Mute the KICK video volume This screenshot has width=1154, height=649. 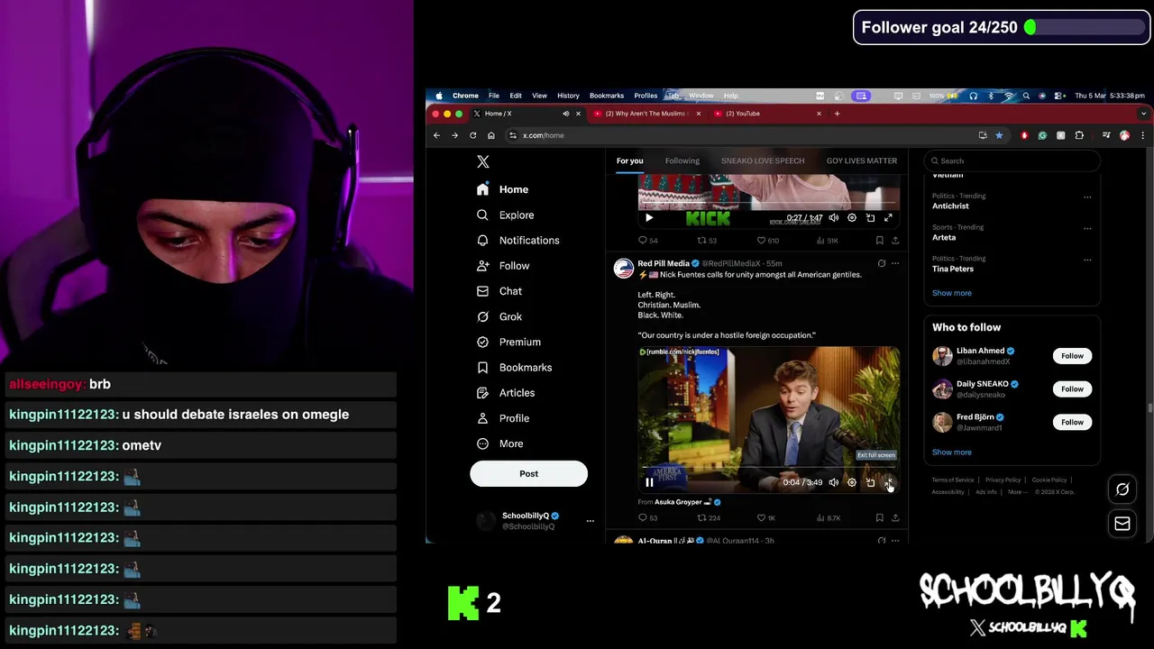[833, 217]
